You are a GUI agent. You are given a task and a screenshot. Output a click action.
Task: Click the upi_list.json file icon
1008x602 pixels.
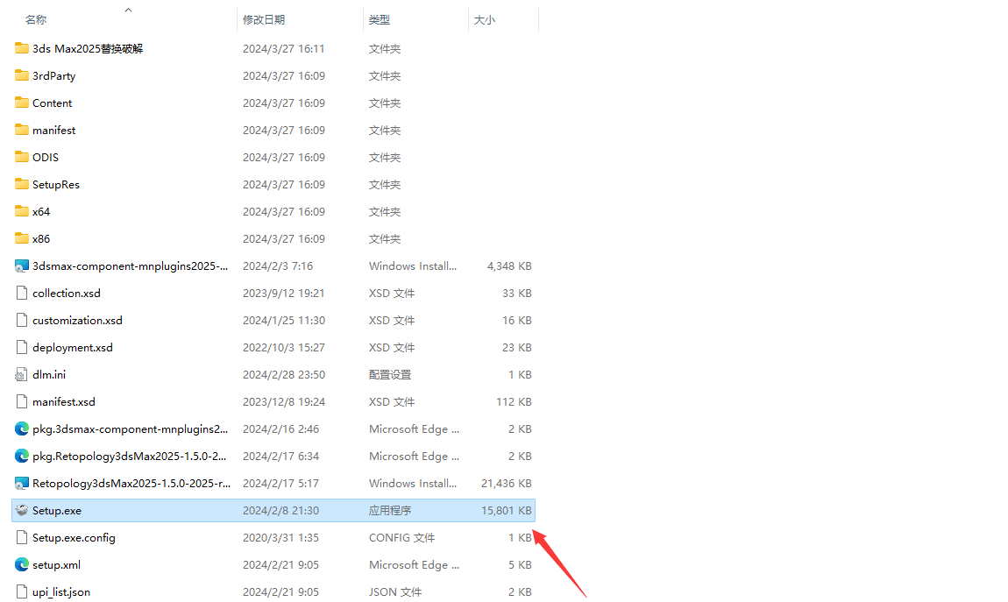22,591
